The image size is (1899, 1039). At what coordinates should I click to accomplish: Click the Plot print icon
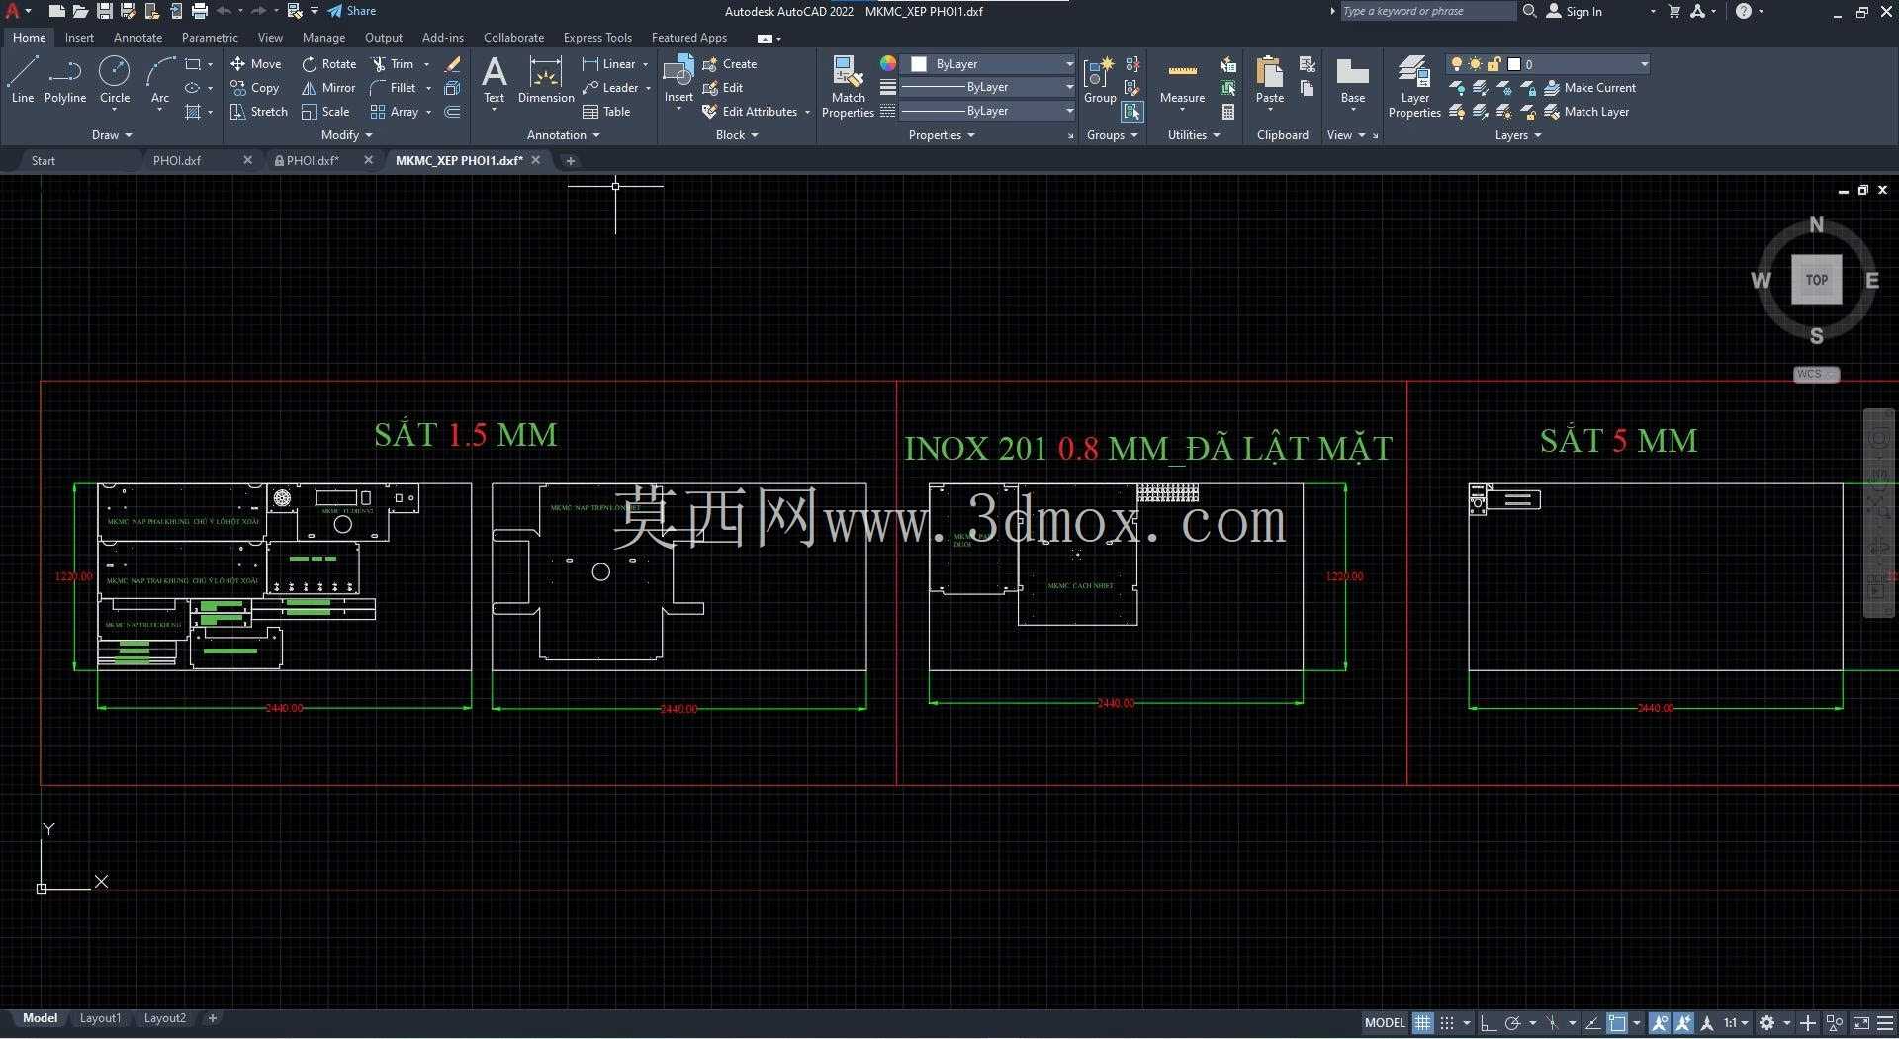click(x=199, y=11)
